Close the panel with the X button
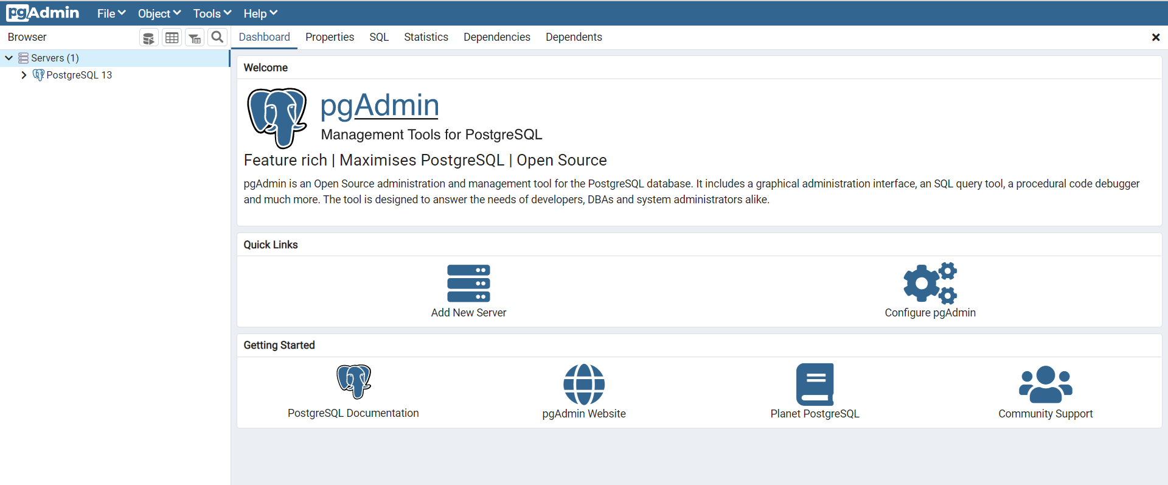1168x485 pixels. point(1156,37)
